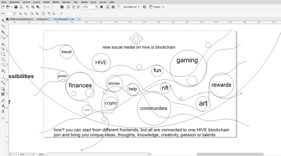Click the Print icon
281x156 pixels.
pos(21,7)
